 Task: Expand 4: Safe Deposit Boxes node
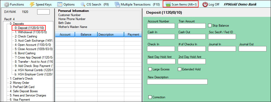click(x=24, y=91)
